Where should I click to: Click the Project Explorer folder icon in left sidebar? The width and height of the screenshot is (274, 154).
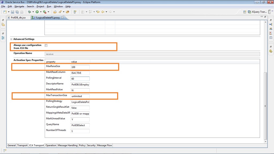(3, 25)
